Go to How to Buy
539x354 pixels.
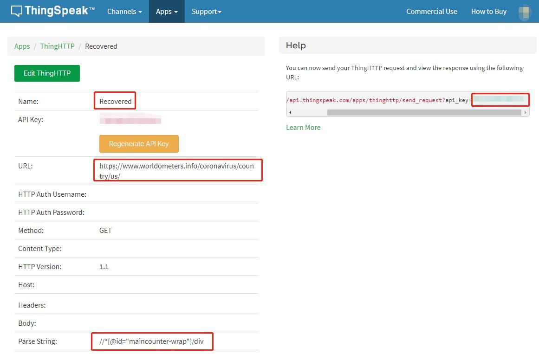[488, 11]
